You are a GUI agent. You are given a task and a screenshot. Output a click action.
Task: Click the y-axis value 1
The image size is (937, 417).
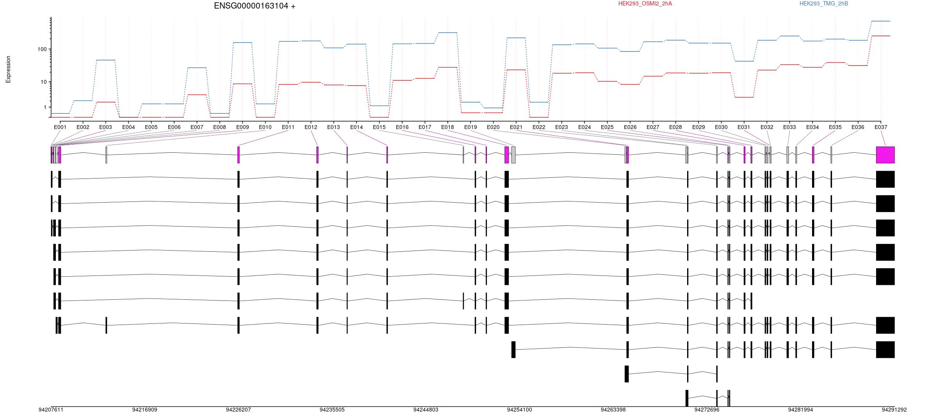45,107
